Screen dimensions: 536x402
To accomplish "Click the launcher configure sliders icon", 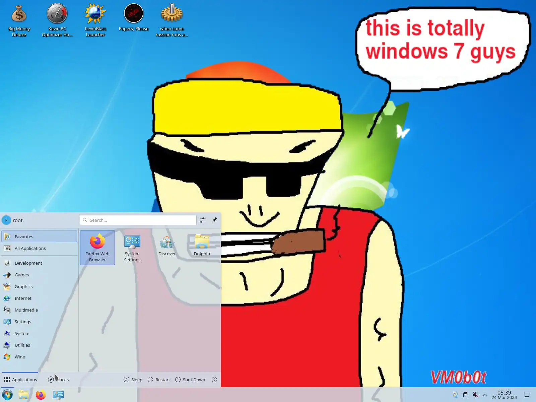I will click(x=203, y=220).
